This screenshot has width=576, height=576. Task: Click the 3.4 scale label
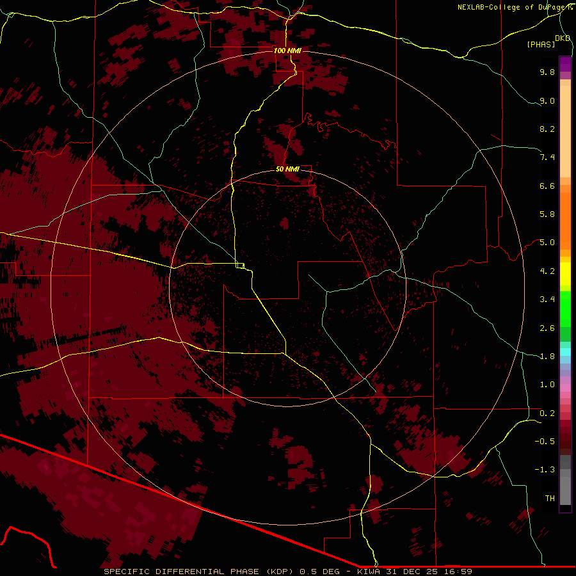(547, 300)
